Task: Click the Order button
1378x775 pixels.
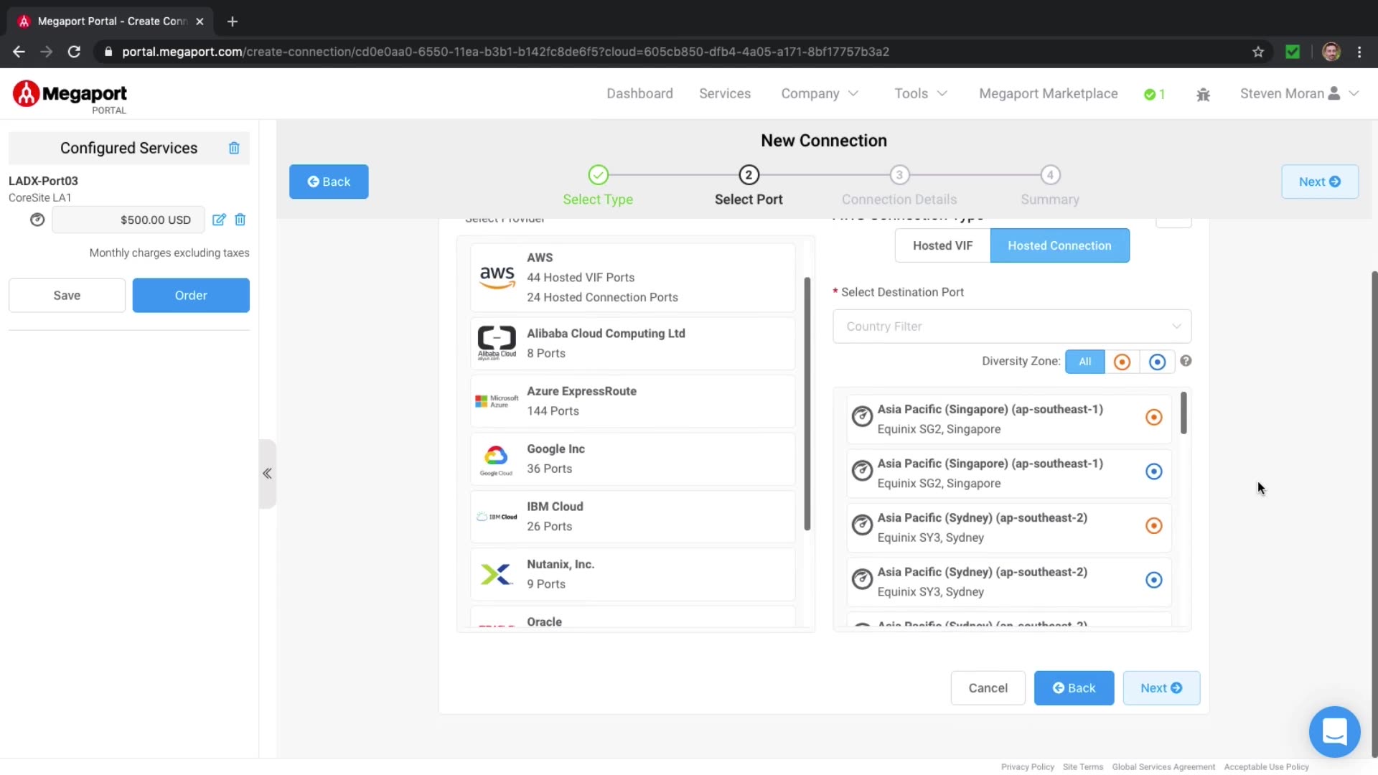Action: 191,295
